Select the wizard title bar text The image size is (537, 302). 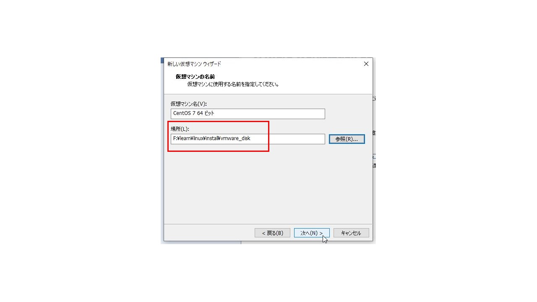coord(194,64)
